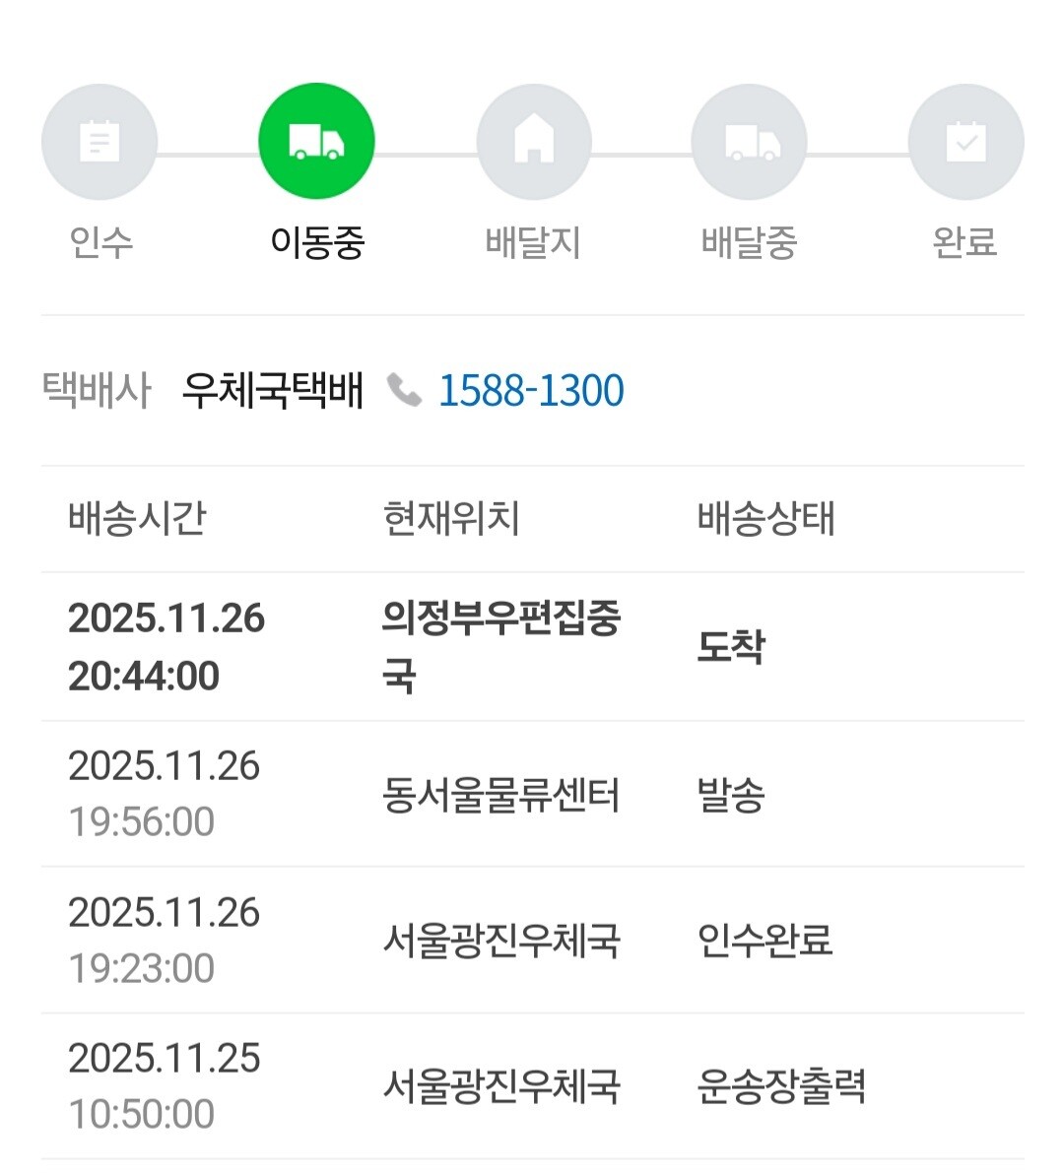Click the 우체국택배 courier name
This screenshot has width=1064, height=1173.
(273, 391)
